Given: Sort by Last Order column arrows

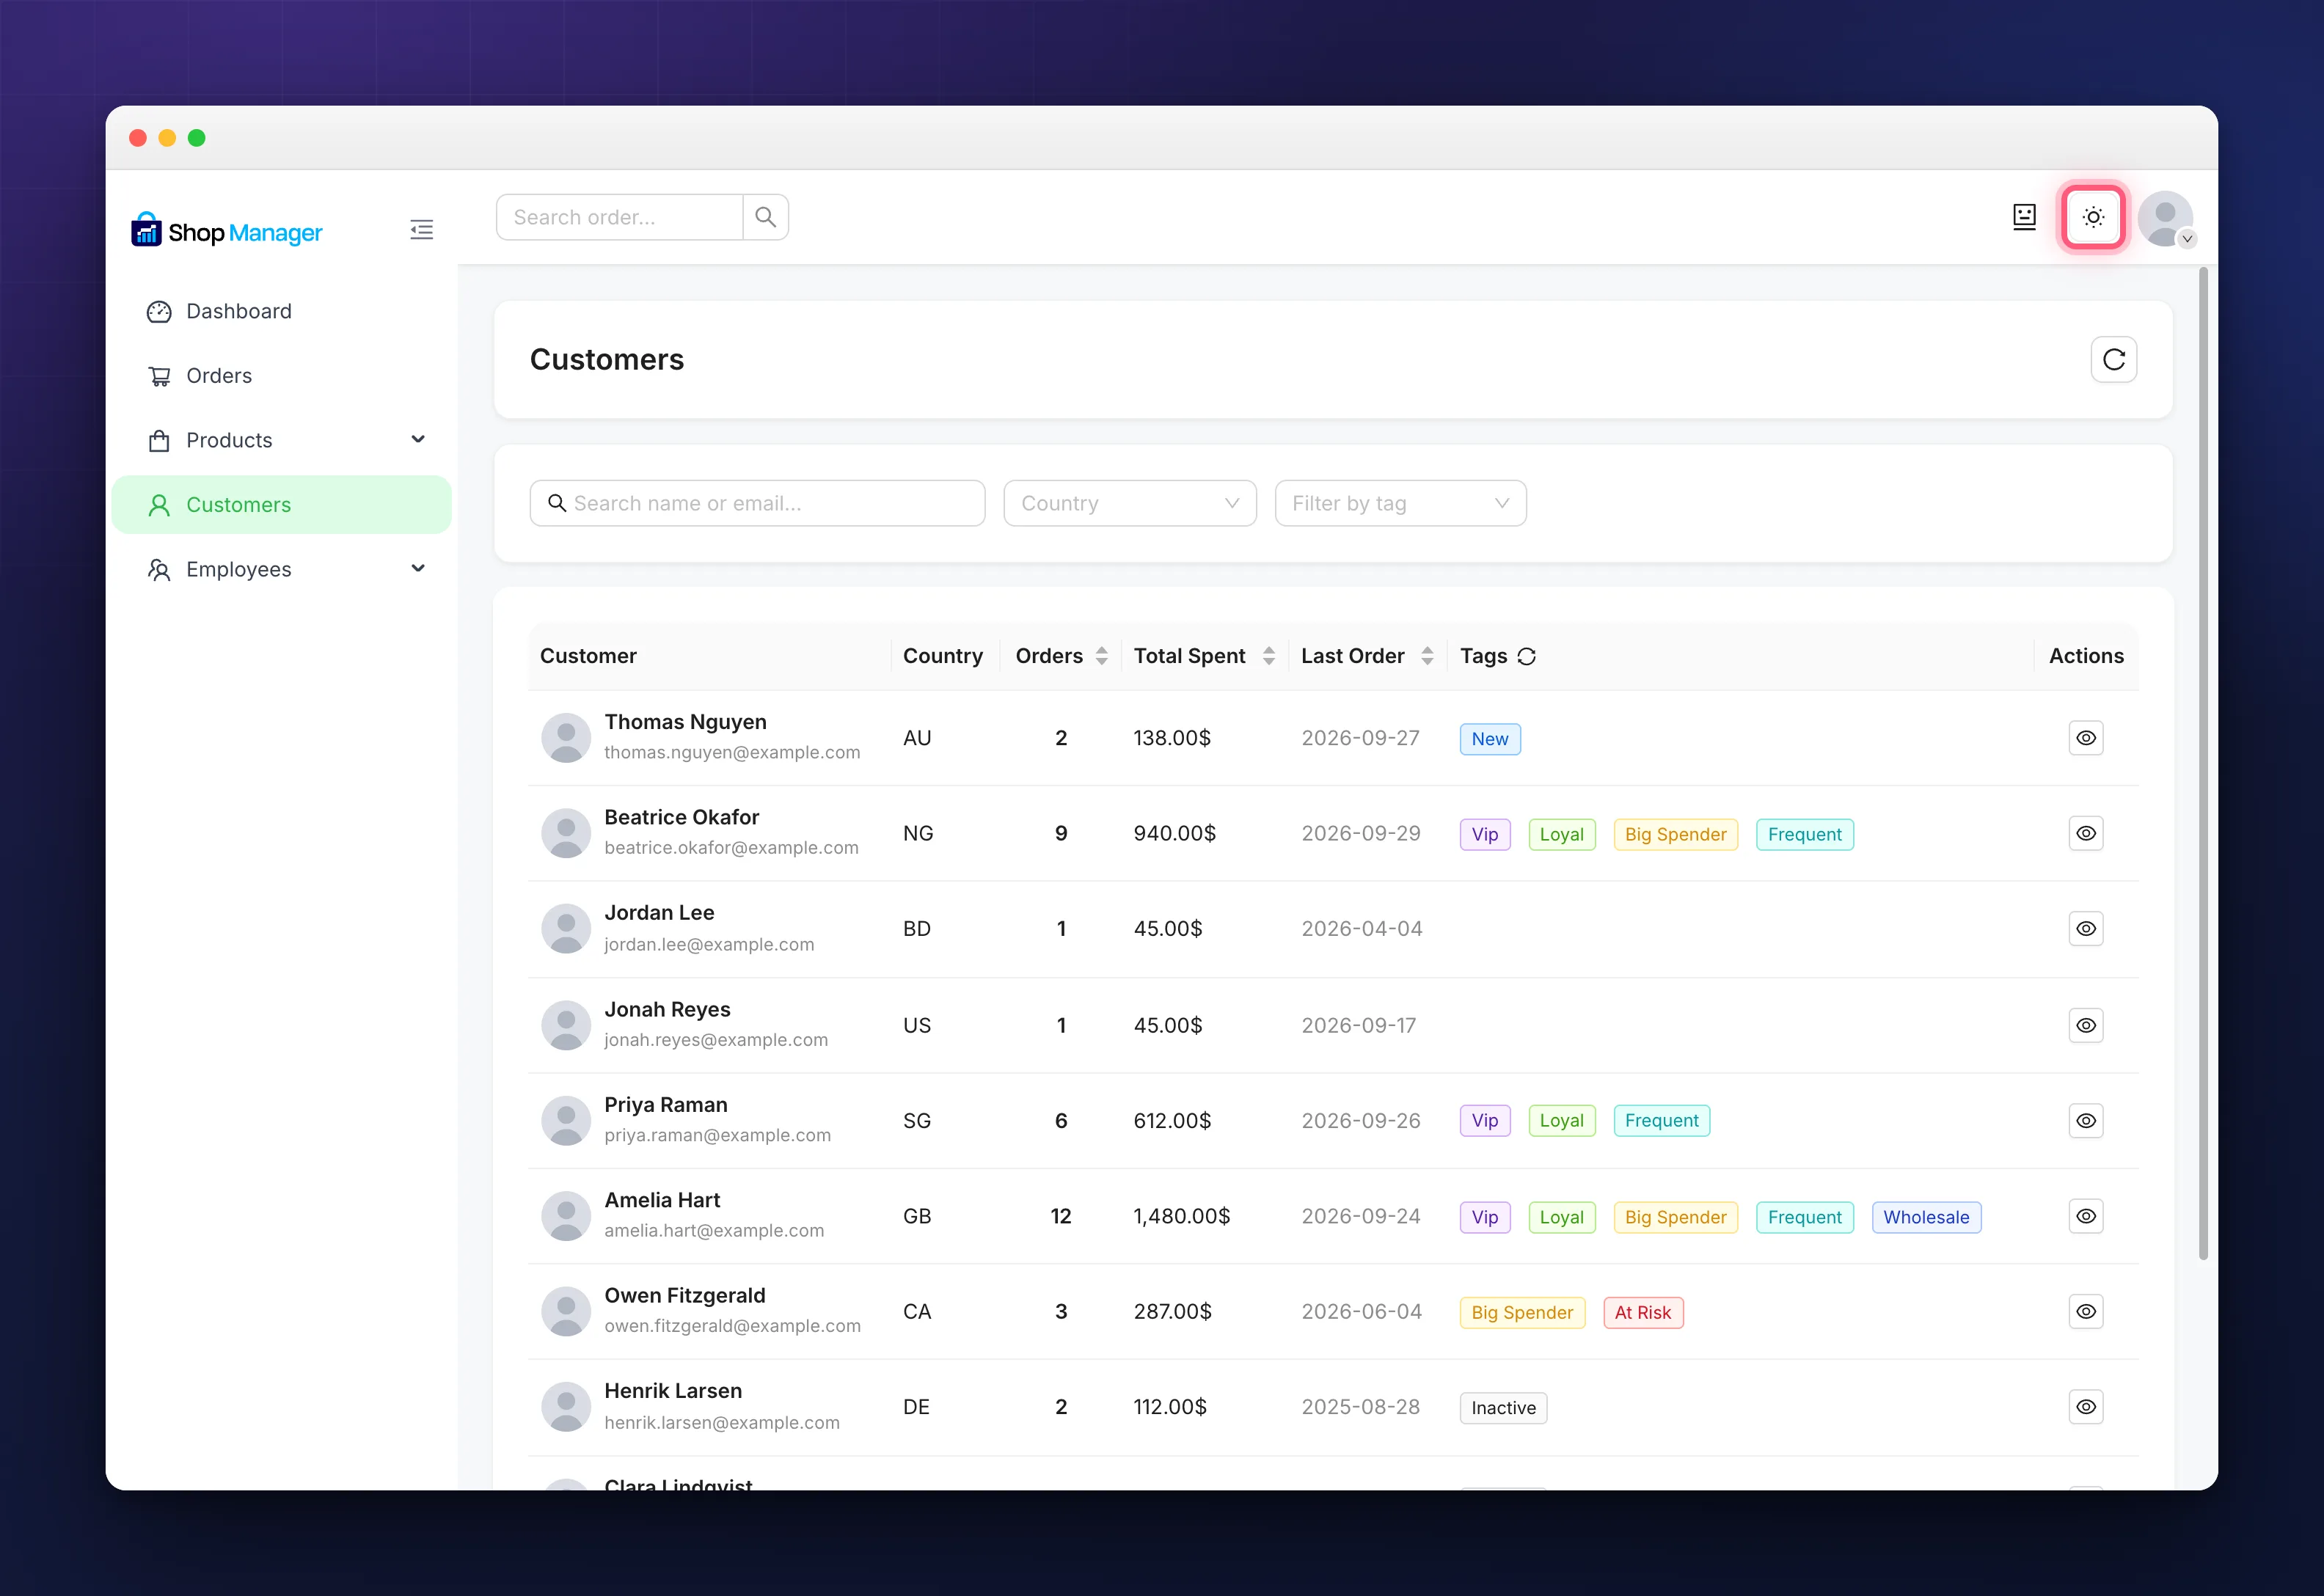Looking at the screenshot, I should tap(1427, 656).
